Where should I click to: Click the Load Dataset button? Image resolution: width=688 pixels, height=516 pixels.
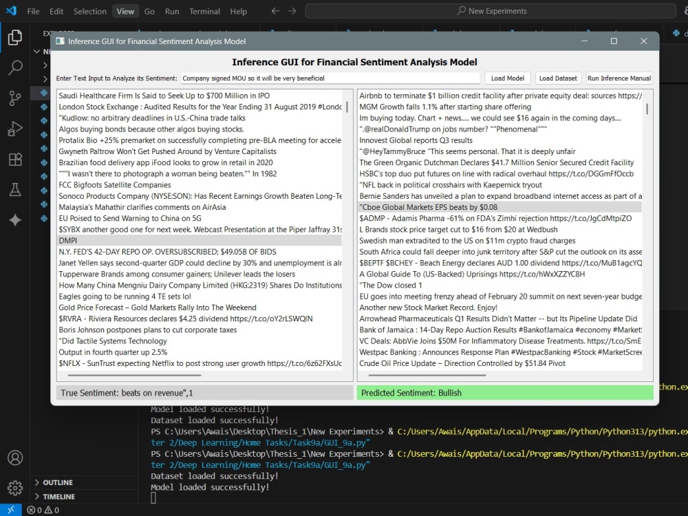(x=558, y=78)
